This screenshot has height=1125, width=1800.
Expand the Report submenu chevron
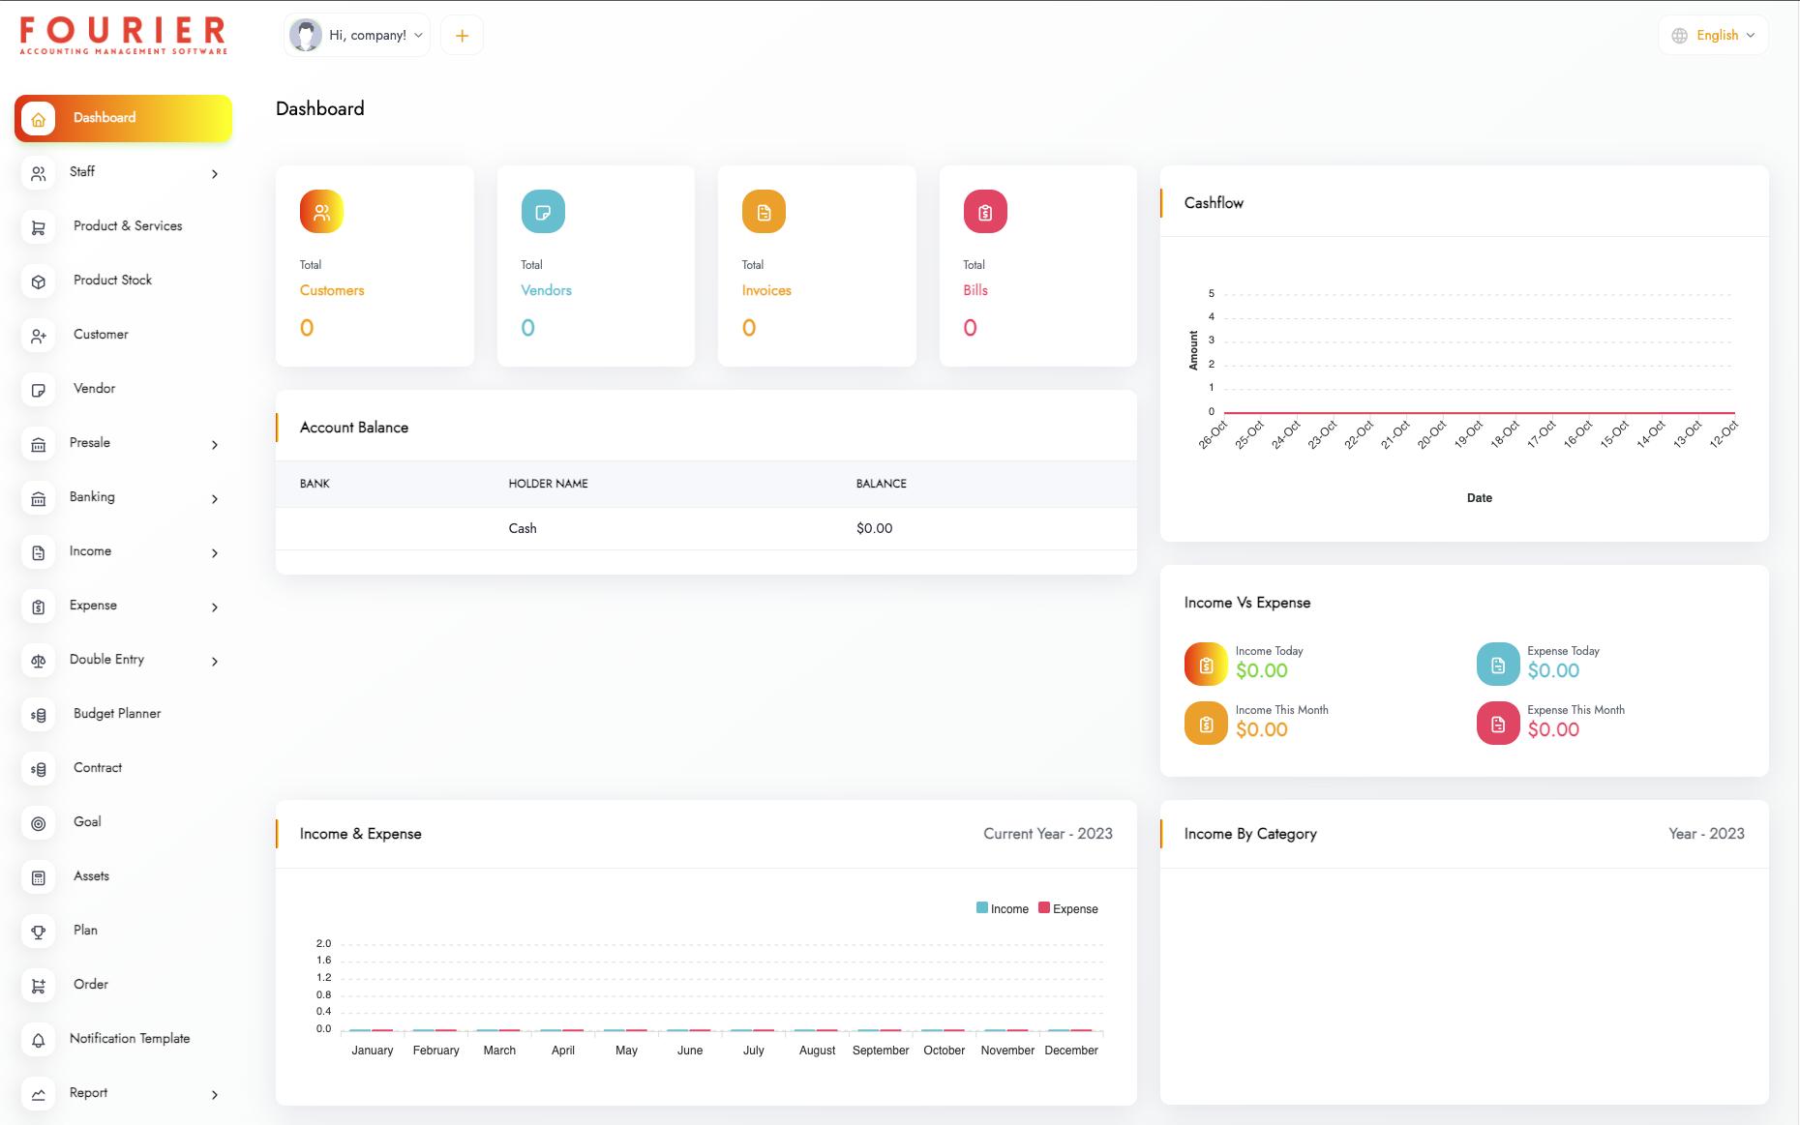pos(215,1095)
